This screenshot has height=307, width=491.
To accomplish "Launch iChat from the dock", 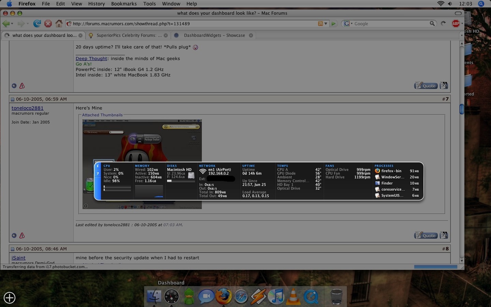I will (x=206, y=296).
